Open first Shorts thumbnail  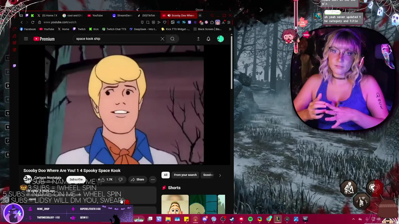[175, 204]
